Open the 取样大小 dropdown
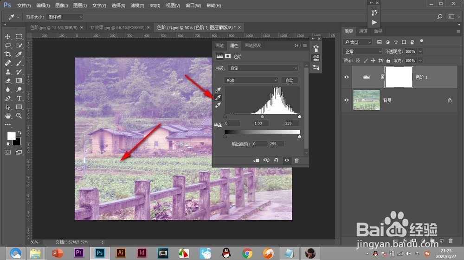Viewport: 464px width, 260px height. [65, 17]
